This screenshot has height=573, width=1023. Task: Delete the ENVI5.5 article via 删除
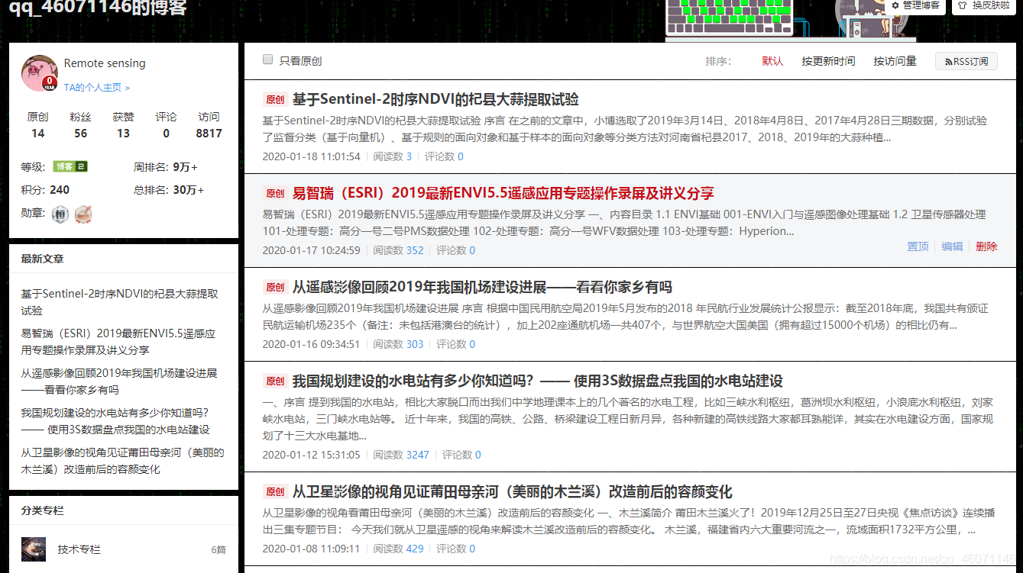[986, 246]
